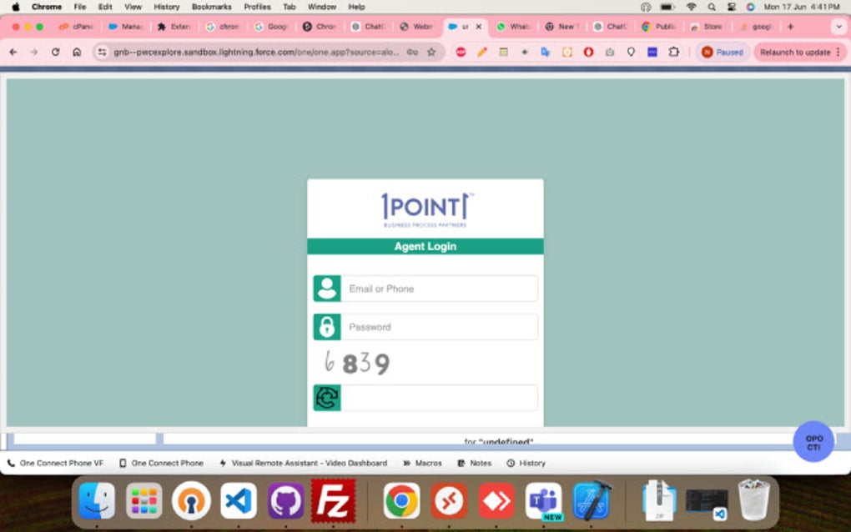Open the Apple menu

16,7
